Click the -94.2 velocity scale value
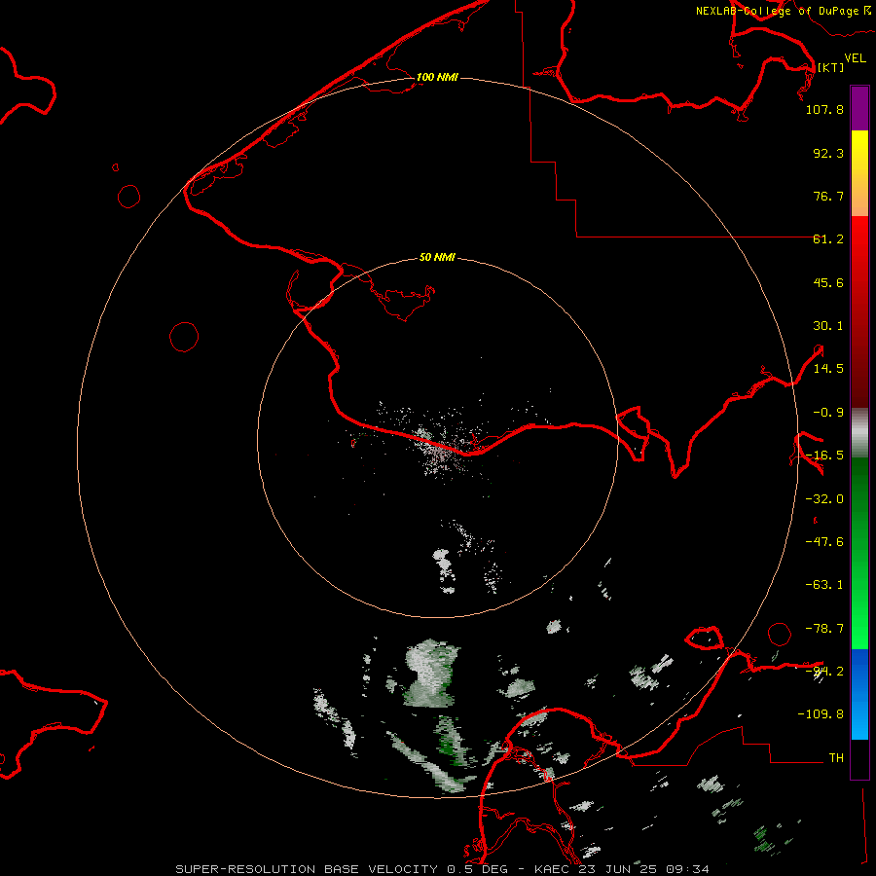This screenshot has height=876, width=876. (824, 672)
